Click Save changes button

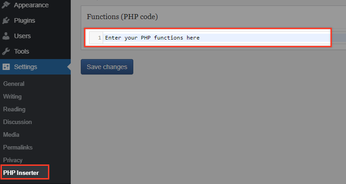[107, 67]
